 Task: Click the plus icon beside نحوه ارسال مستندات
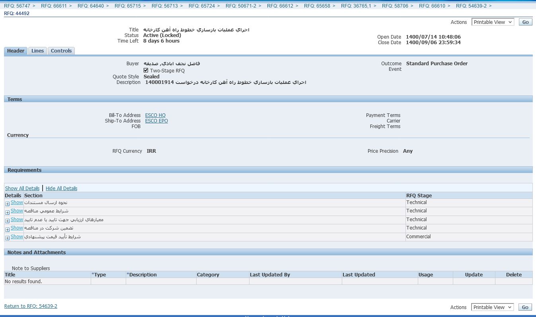click(7, 204)
